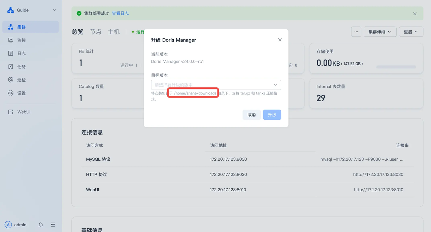Click the Doris Manager v24.0.0-rc1 version text
Viewport: 431px width, 232px height.
click(177, 62)
